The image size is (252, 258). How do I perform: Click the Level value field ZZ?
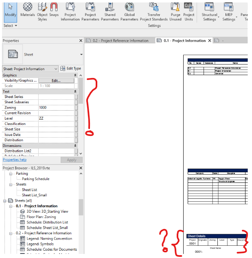tap(57, 118)
